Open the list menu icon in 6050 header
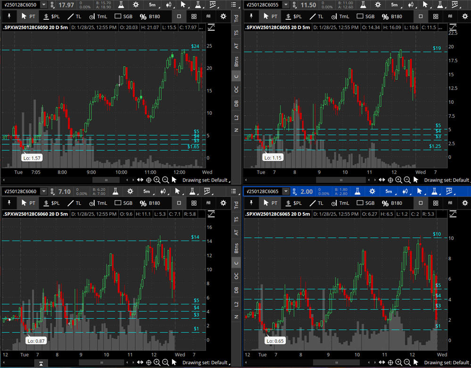471x368 pixels. tap(234, 5)
